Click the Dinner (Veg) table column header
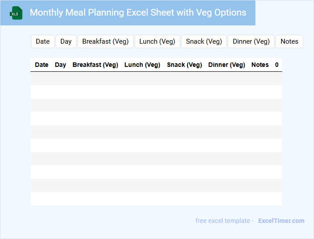 (227, 65)
